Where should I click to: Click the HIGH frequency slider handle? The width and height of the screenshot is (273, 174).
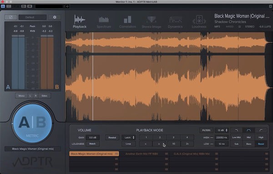[x=212, y=138]
